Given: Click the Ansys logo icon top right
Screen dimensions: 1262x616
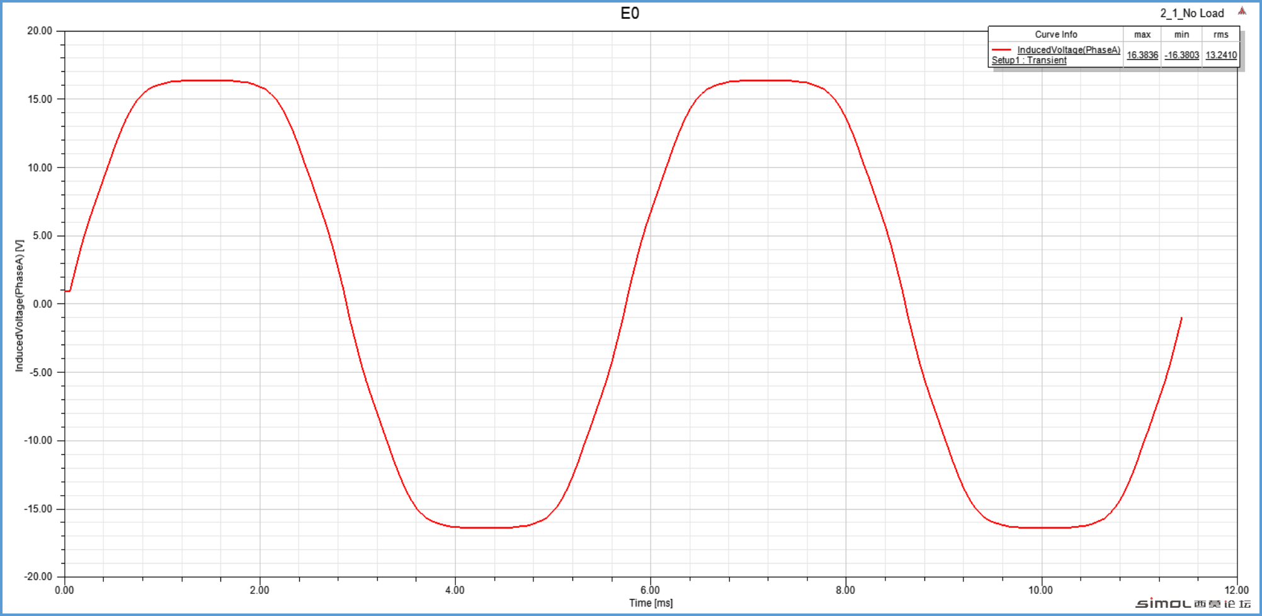Looking at the screenshot, I should (x=1242, y=11).
